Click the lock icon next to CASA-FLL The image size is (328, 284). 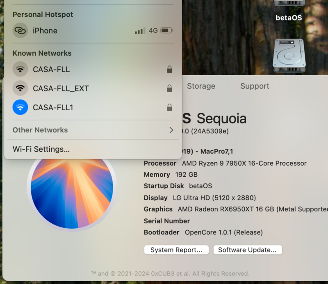coord(169,69)
